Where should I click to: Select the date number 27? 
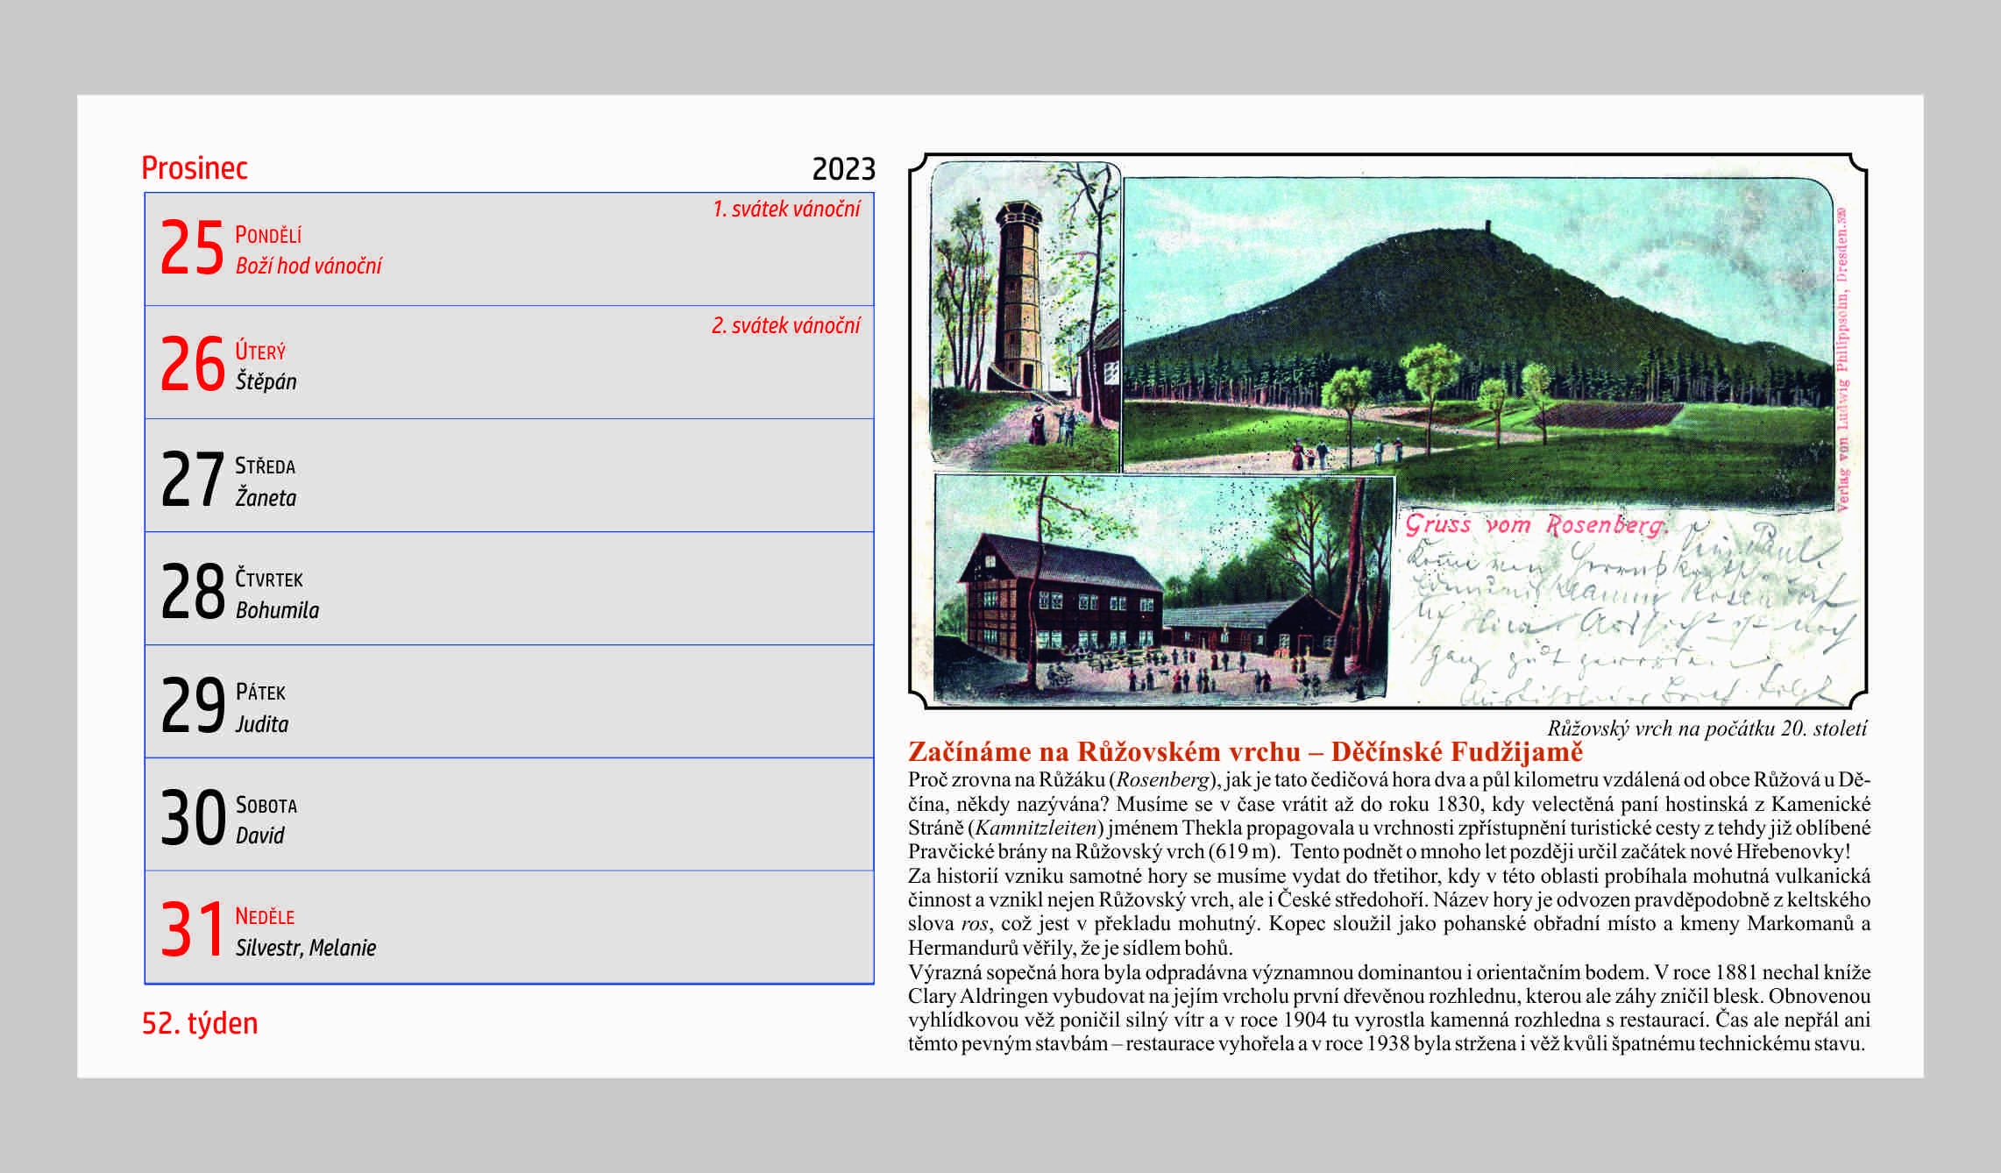(192, 480)
